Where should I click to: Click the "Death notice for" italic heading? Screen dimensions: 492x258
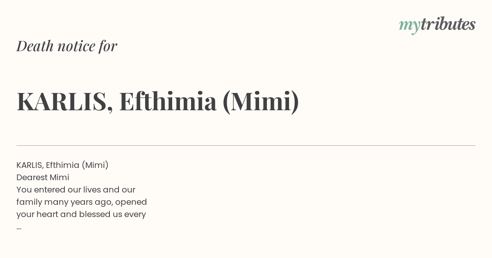pyautogui.click(x=67, y=46)
